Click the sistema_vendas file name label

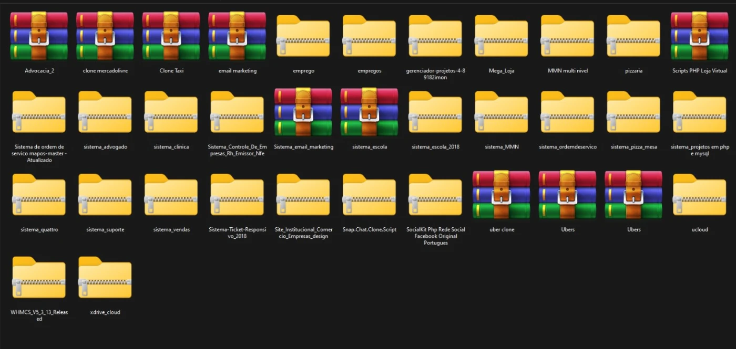pos(171,230)
